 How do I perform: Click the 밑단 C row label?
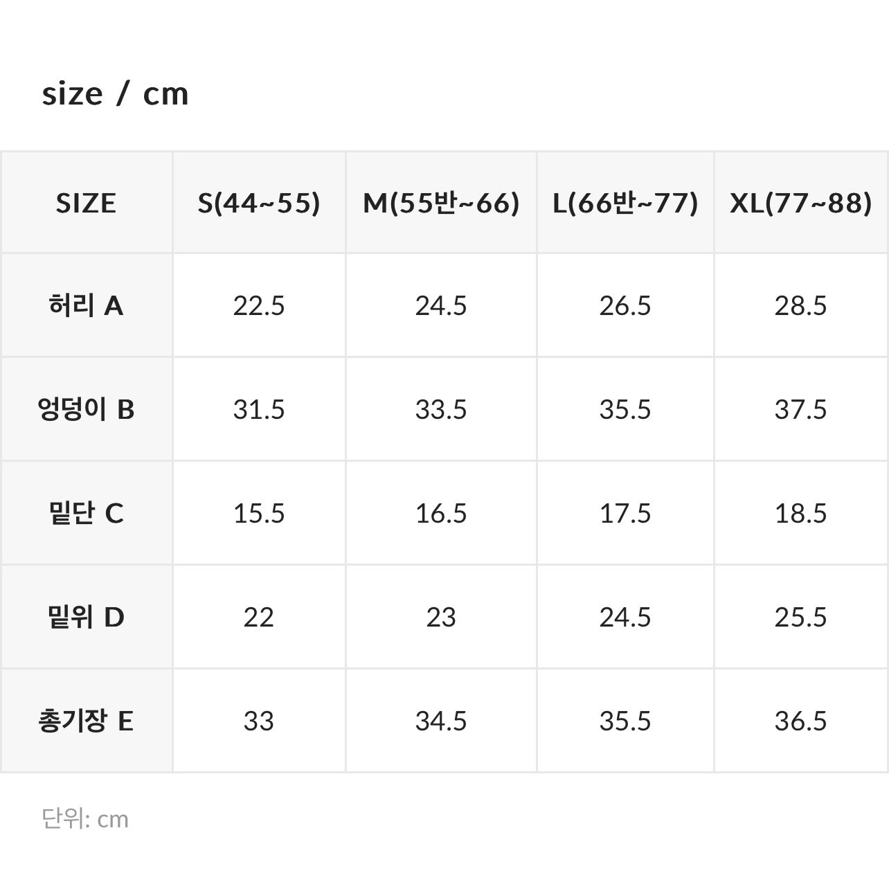pos(86,513)
